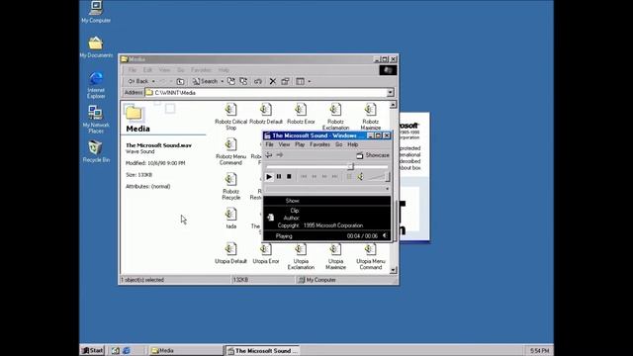
Task: Click the Delete X toolbar icon
Action: [273, 81]
